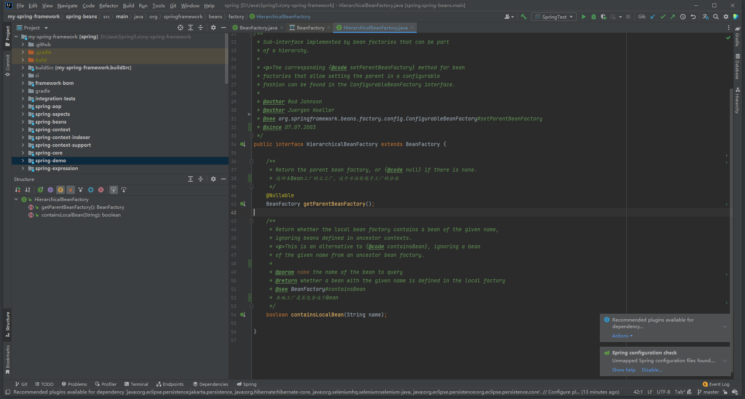745x399 pixels.
Task: Open the translate icon in toolbar
Action: (705, 17)
